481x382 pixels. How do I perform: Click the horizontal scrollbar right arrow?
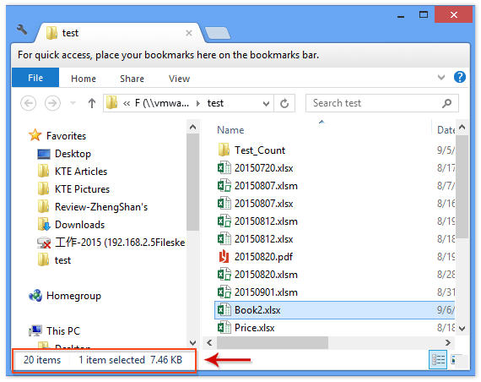coord(448,342)
